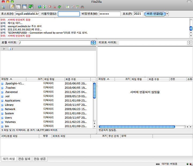The image size is (193, 166).
Task: Select the Volumes folder icon
Action: coord(2,122)
